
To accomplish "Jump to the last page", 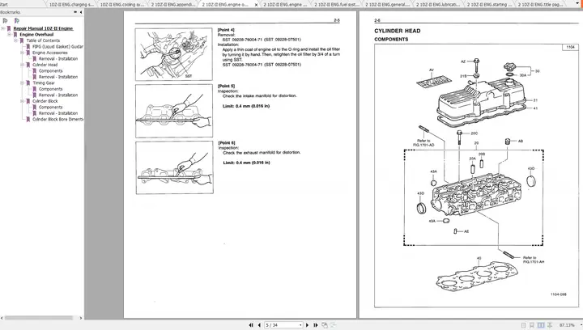I will (x=316, y=325).
